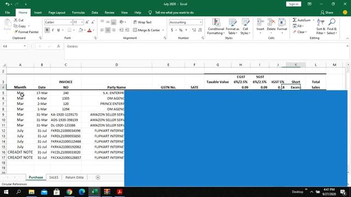351x197 pixels.
Task: Open the Orientation text angle icon
Action: pos(122,22)
